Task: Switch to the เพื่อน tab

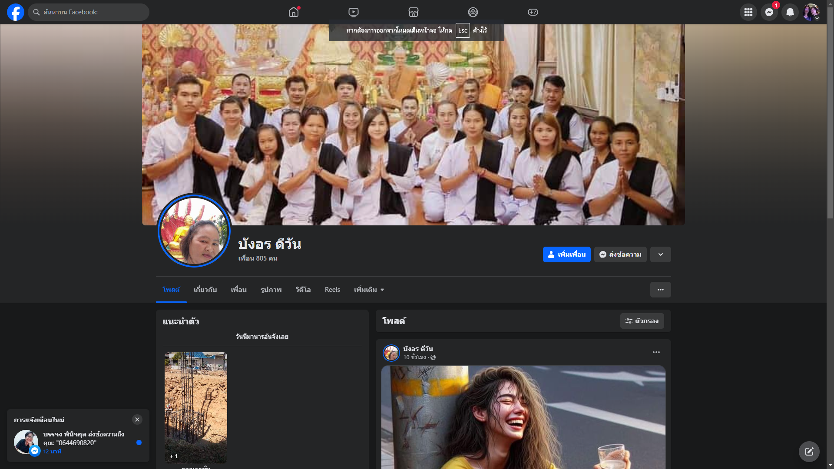Action: coord(238,290)
